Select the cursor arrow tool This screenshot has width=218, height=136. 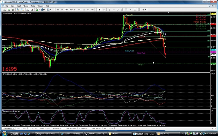coord(99,10)
